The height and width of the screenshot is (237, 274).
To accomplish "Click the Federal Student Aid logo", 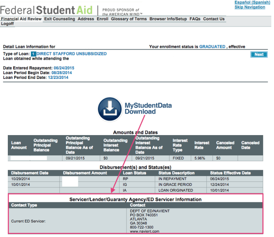I will point(46,10).
